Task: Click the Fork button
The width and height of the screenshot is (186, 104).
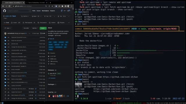Action: point(48,16)
